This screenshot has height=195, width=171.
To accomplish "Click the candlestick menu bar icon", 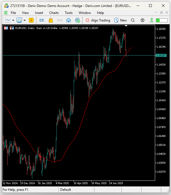I will [6, 13].
